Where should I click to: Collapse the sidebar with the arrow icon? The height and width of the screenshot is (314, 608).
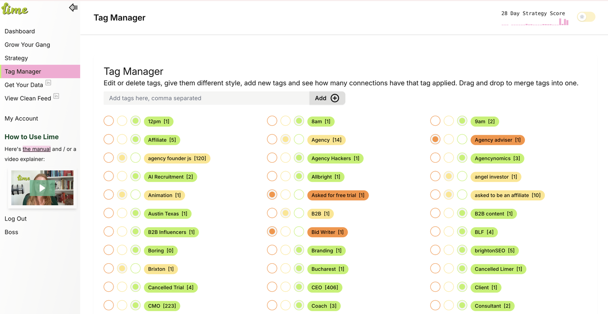point(73,7)
